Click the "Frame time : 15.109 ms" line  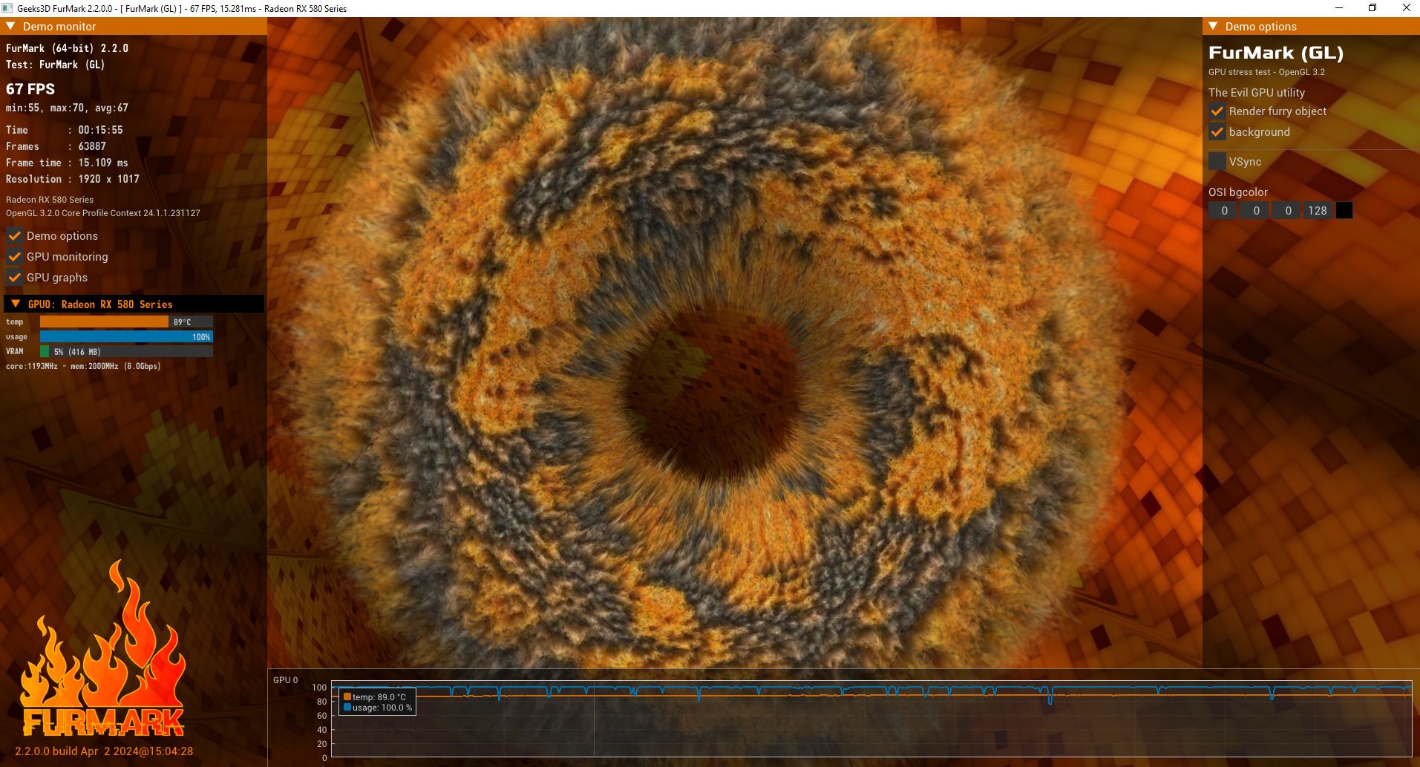67,163
